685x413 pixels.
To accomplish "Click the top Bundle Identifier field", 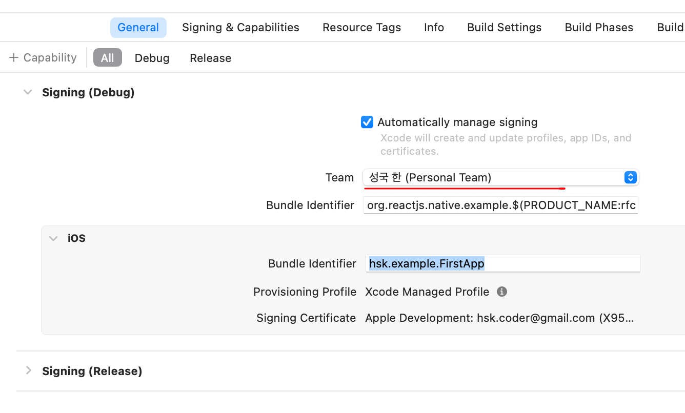I will pos(501,205).
